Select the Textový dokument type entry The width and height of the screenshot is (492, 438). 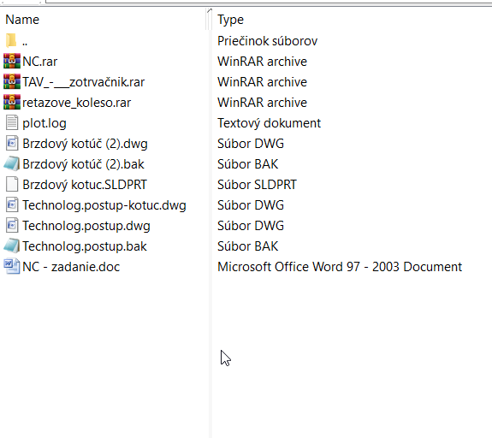pyautogui.click(x=269, y=123)
